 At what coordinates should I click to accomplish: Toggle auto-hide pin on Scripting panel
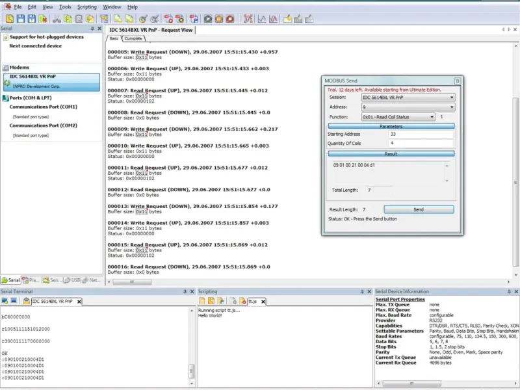click(x=362, y=291)
